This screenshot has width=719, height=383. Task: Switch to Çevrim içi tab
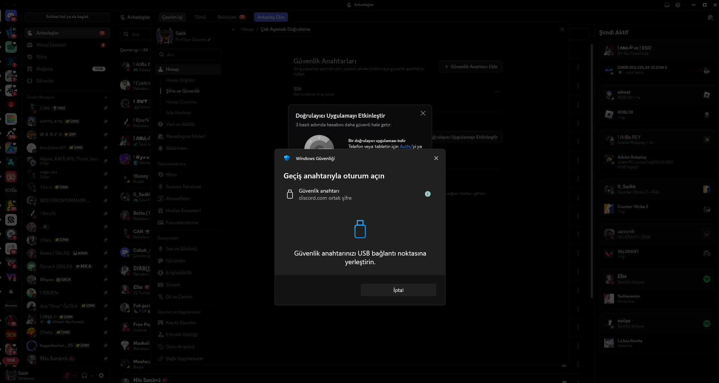172,17
